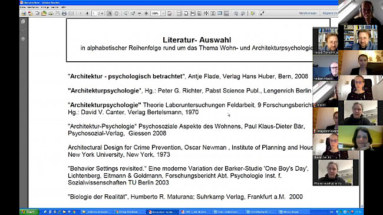The image size is (383, 215).
Task: Activate the Hand pan tool
Action: [x=117, y=14]
